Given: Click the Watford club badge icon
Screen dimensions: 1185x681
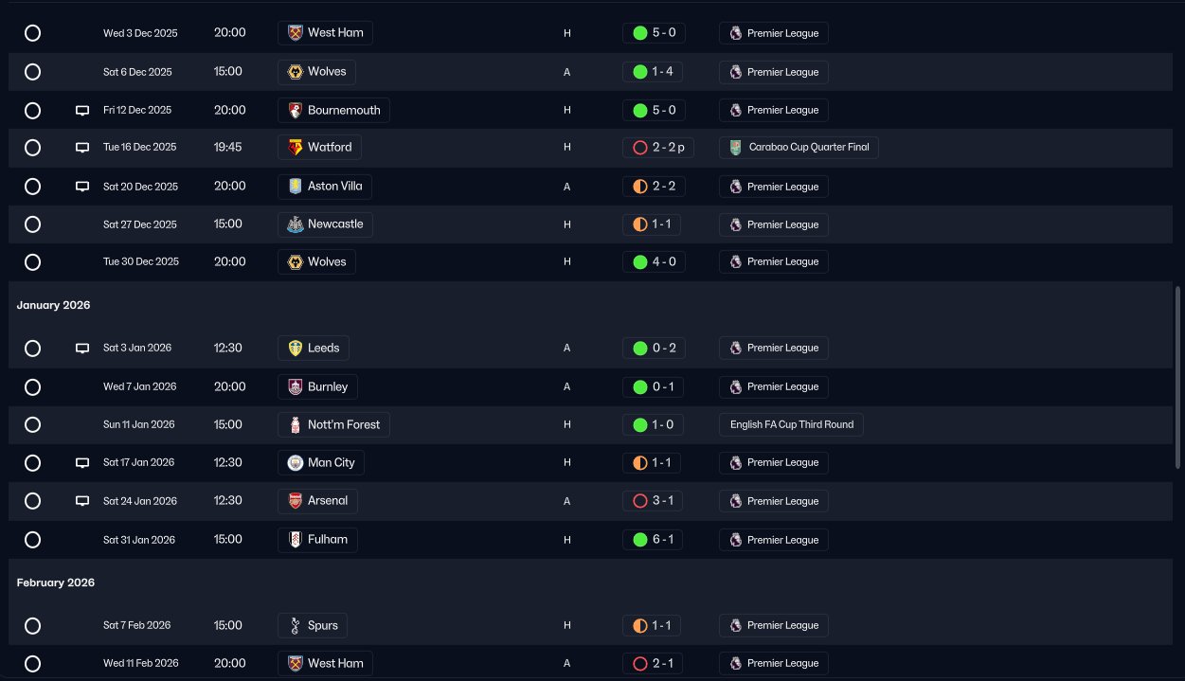Looking at the screenshot, I should [296, 148].
